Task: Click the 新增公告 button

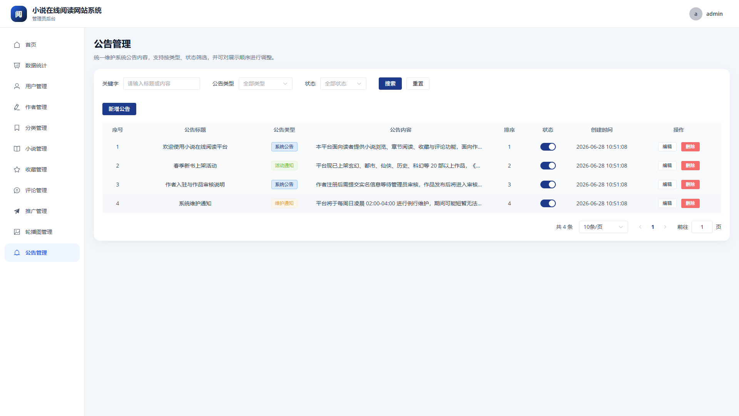Action: coord(119,109)
